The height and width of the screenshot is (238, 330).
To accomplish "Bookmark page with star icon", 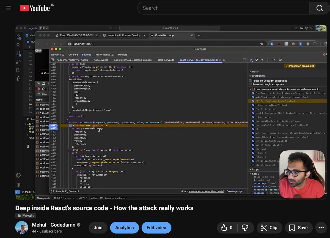I will tap(262, 44).
